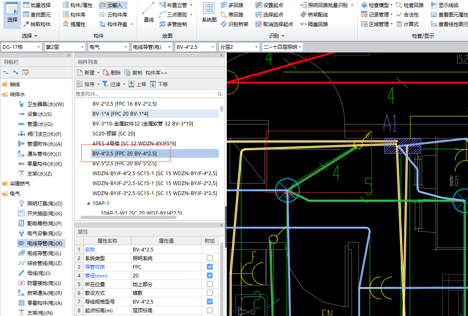
Task: Click 多管绘制 multi-pipe draw tool
Action: (x=173, y=24)
